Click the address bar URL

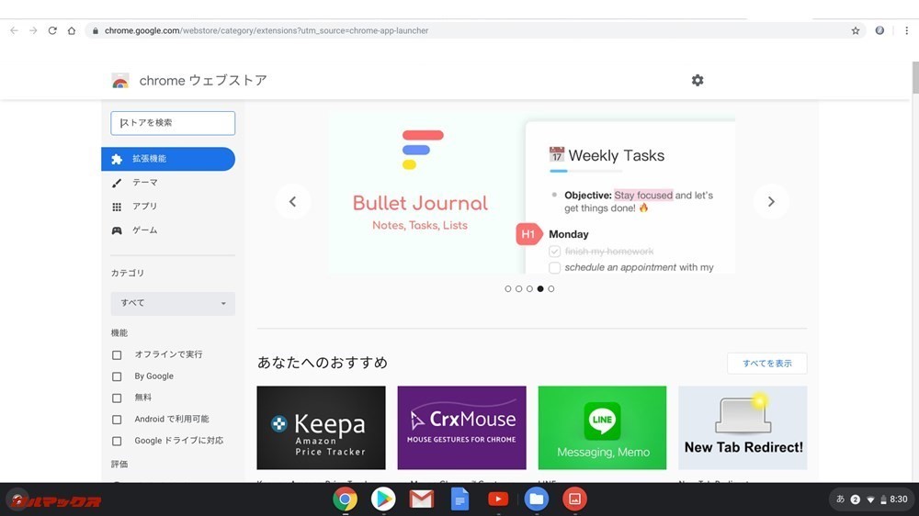[267, 30]
